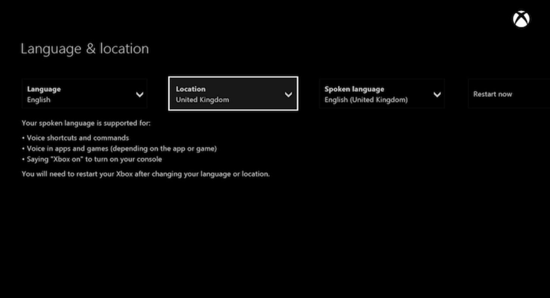
Task: Click the Language settings tile
Action: pos(84,93)
